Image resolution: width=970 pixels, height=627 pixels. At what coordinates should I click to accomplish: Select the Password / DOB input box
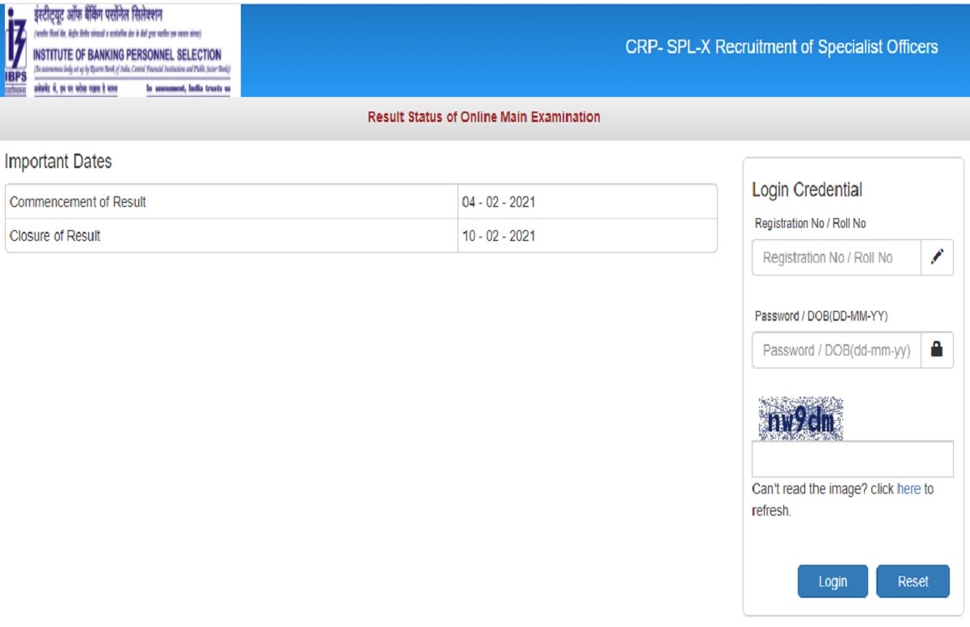(836, 351)
